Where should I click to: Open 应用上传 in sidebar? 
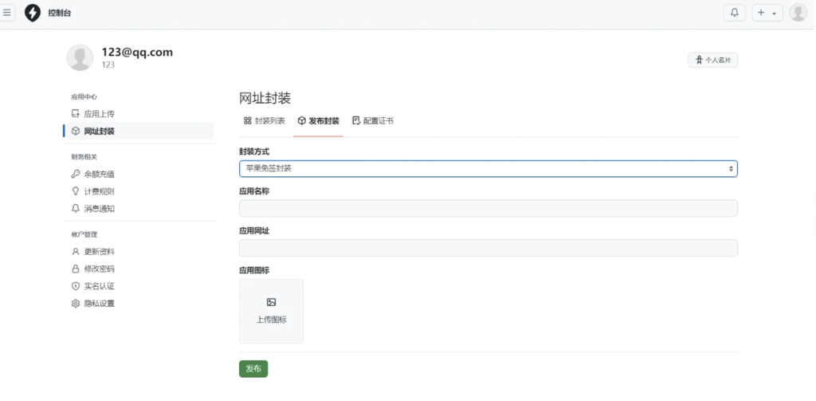pyautogui.click(x=99, y=114)
